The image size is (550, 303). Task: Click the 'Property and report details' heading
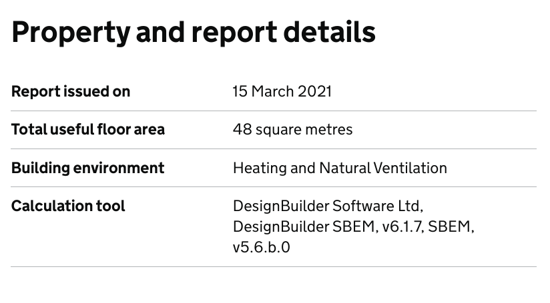194,33
